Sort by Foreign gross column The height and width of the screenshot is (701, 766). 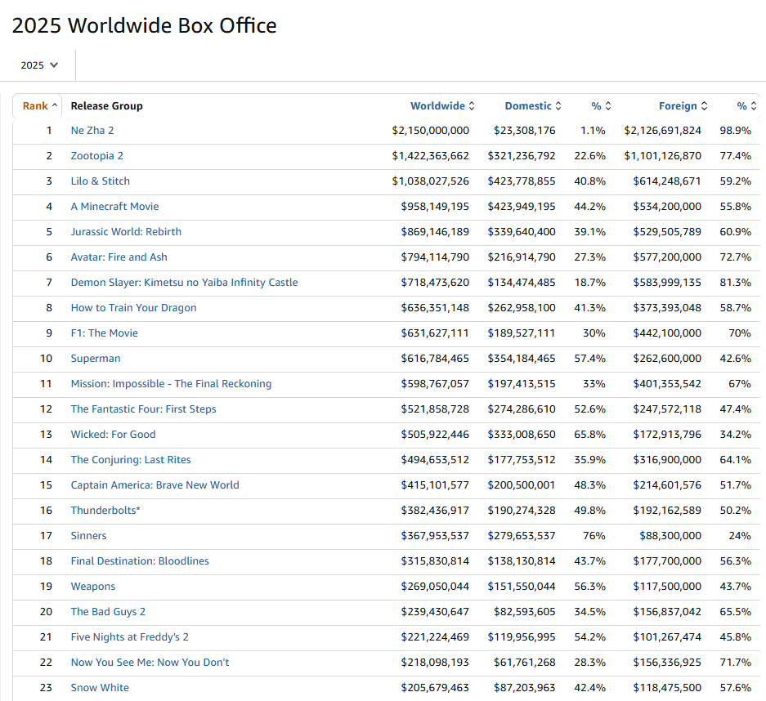click(683, 106)
